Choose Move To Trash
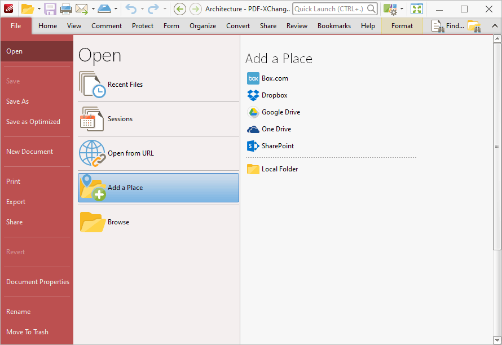This screenshot has width=502, height=345. coord(37,332)
